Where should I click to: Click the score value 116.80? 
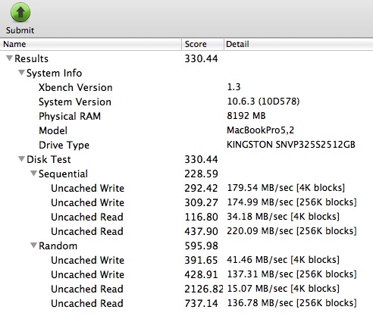[x=201, y=217]
